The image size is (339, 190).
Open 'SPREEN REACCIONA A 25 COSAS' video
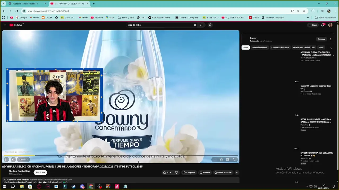316,154
